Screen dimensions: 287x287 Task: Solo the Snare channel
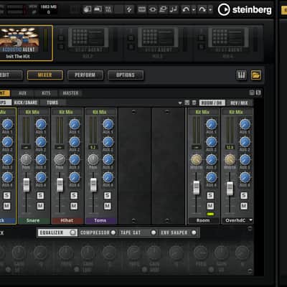[x=40, y=196]
